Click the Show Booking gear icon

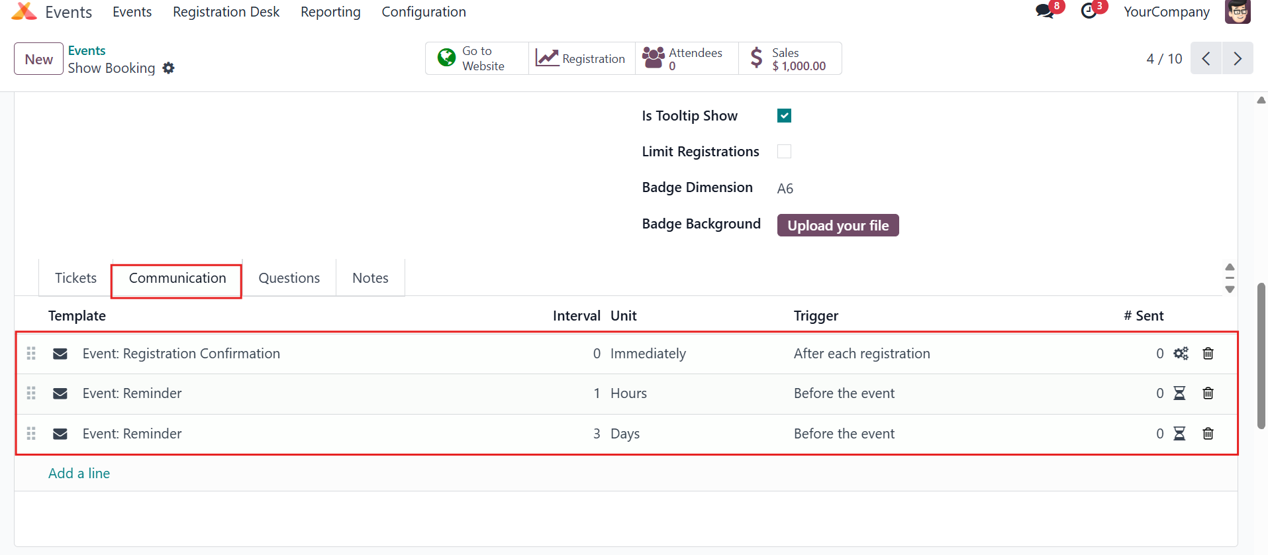(x=169, y=68)
